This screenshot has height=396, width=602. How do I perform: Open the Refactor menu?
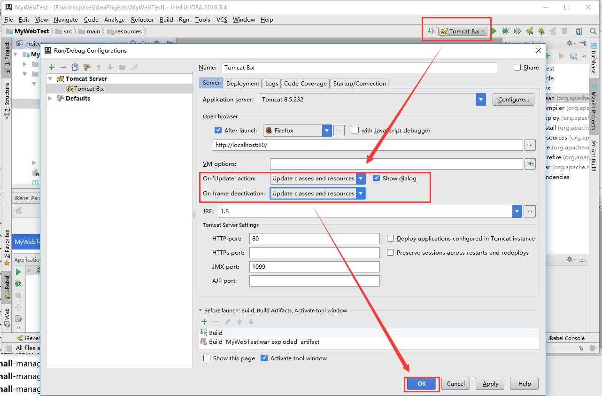click(142, 19)
